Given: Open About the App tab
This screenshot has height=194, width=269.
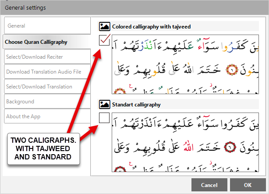Looking at the screenshot, I should click(47, 116).
